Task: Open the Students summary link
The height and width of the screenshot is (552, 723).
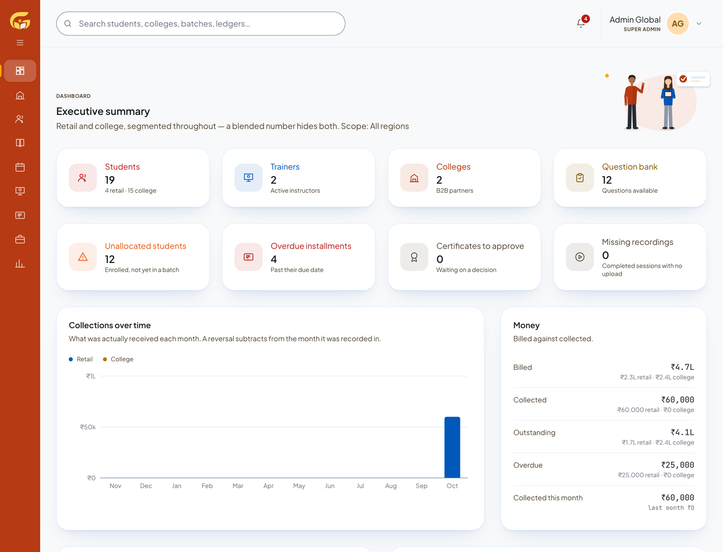Action: 123,167
